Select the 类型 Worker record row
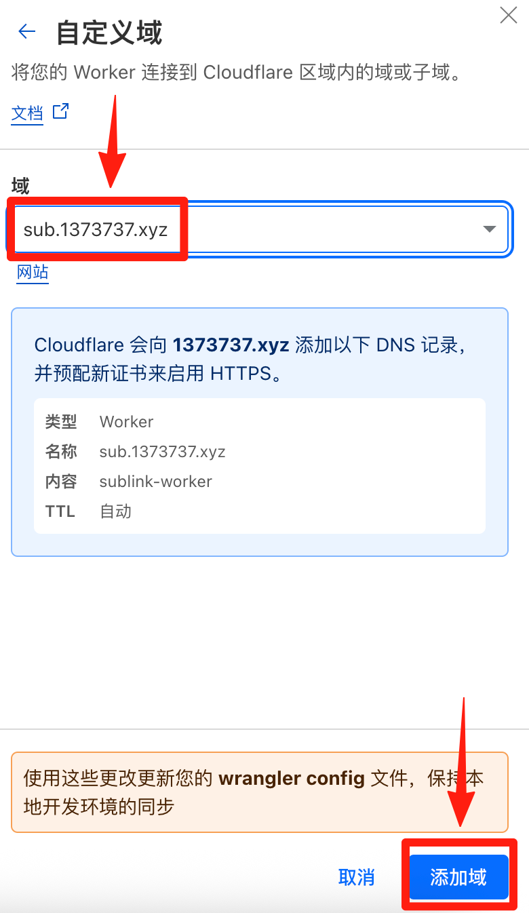Screen dimensions: 529x913 coord(260,422)
